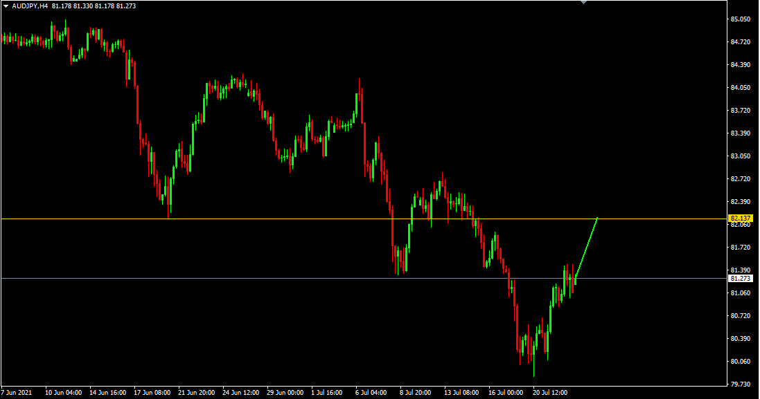The image size is (760, 399).
Task: Click the 17 Jun 08:00 time label
Action: [x=152, y=393]
